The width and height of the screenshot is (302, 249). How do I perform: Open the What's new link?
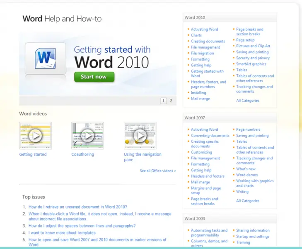(x=246, y=169)
